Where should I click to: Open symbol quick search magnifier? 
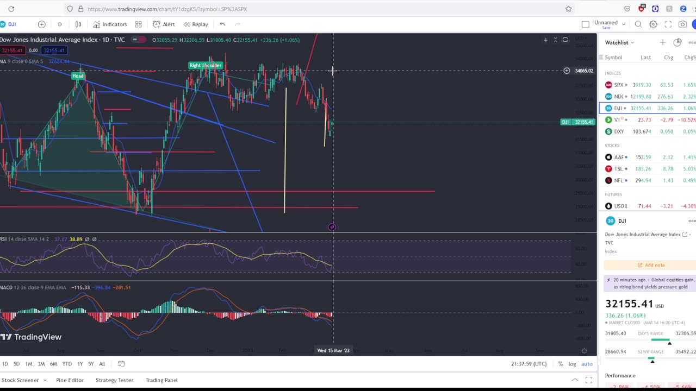(x=638, y=24)
